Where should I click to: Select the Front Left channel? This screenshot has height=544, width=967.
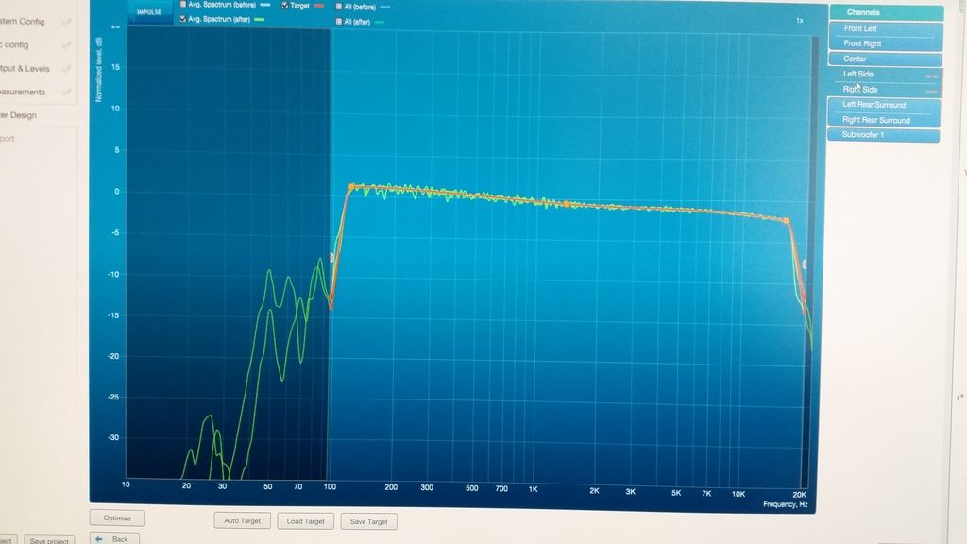(x=885, y=28)
